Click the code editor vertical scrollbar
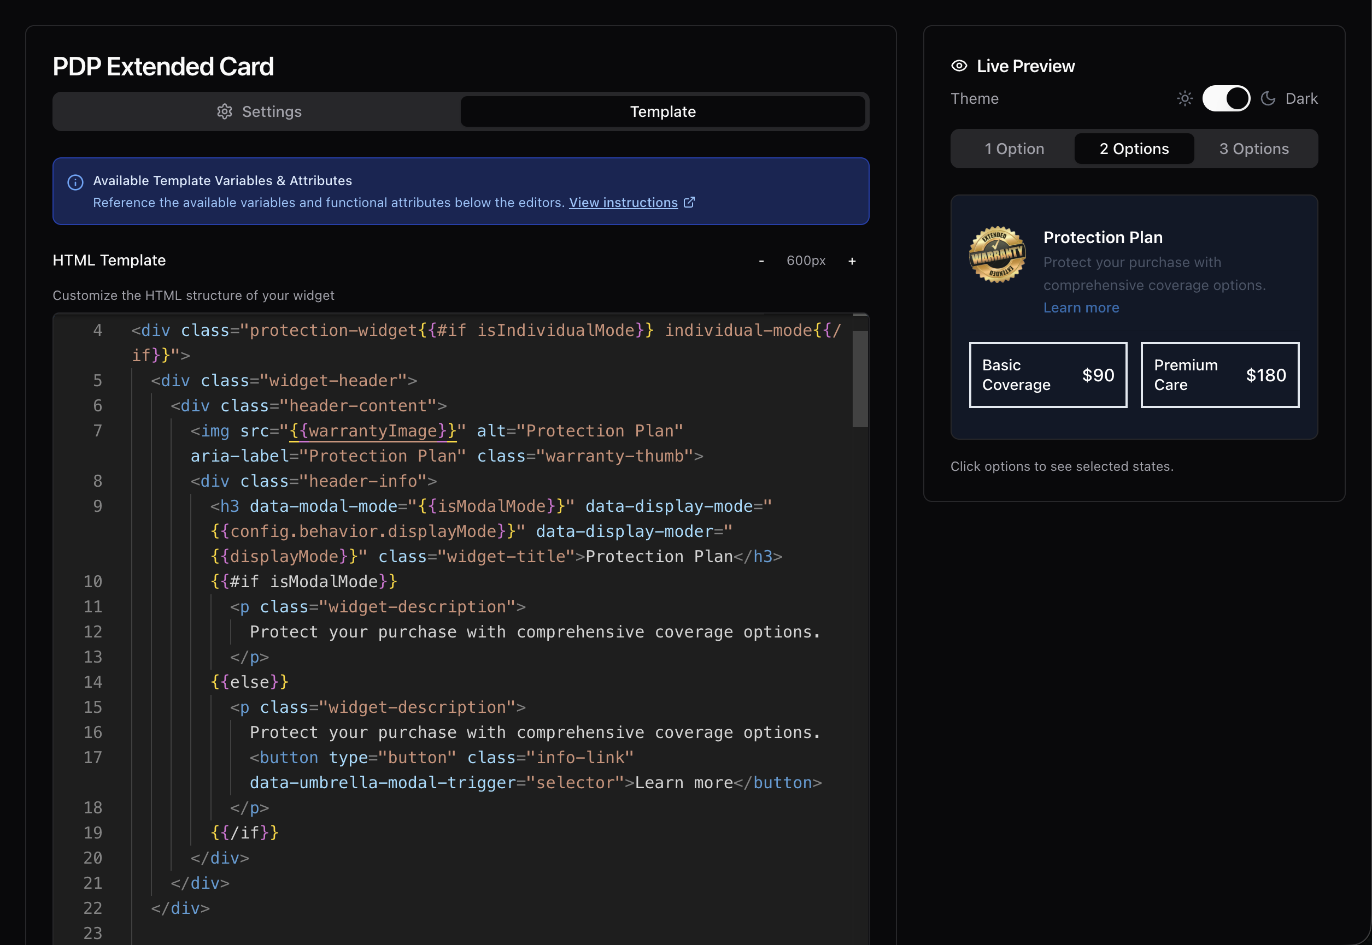 pyautogui.click(x=860, y=379)
